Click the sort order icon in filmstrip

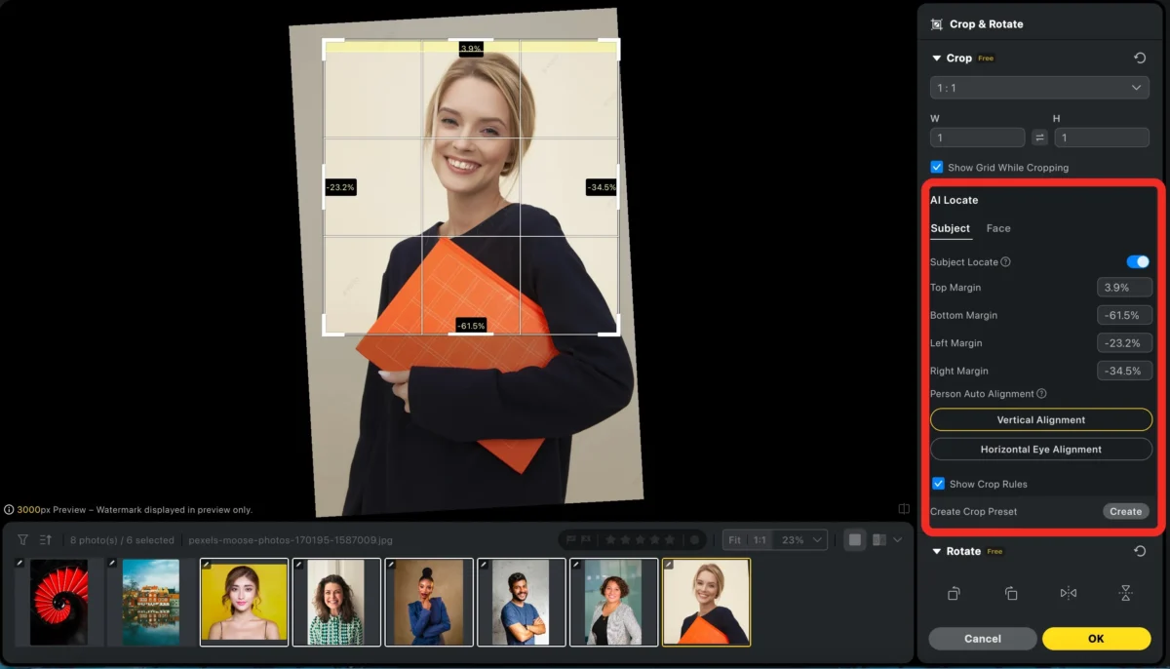click(46, 539)
